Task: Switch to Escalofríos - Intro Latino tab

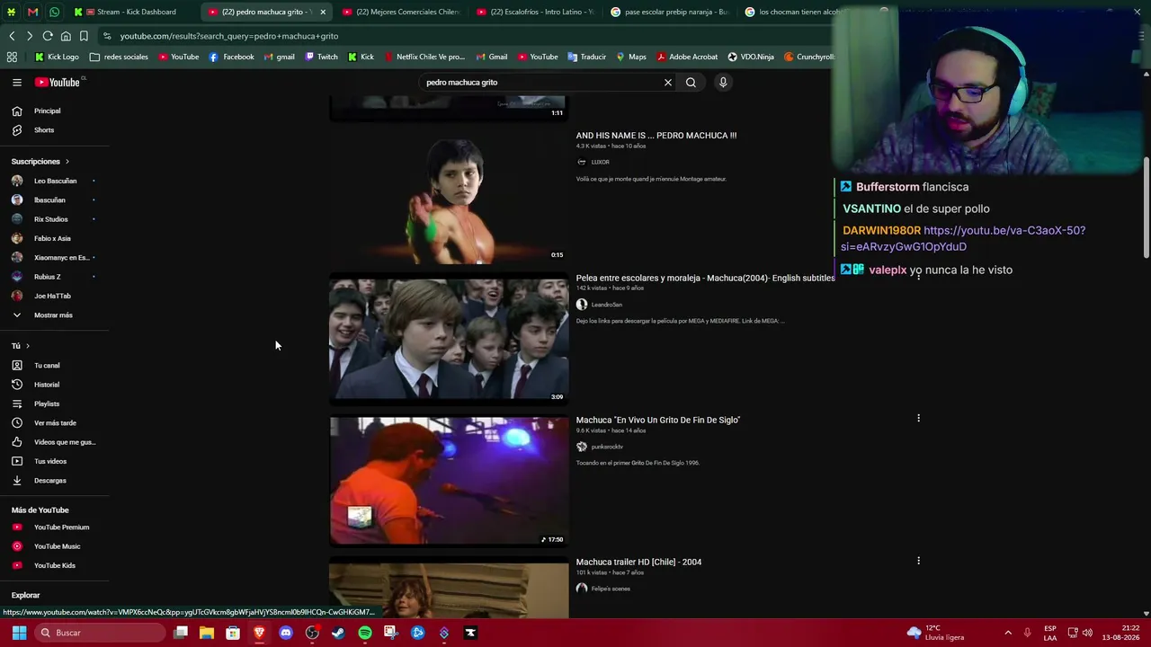Action: (x=534, y=12)
